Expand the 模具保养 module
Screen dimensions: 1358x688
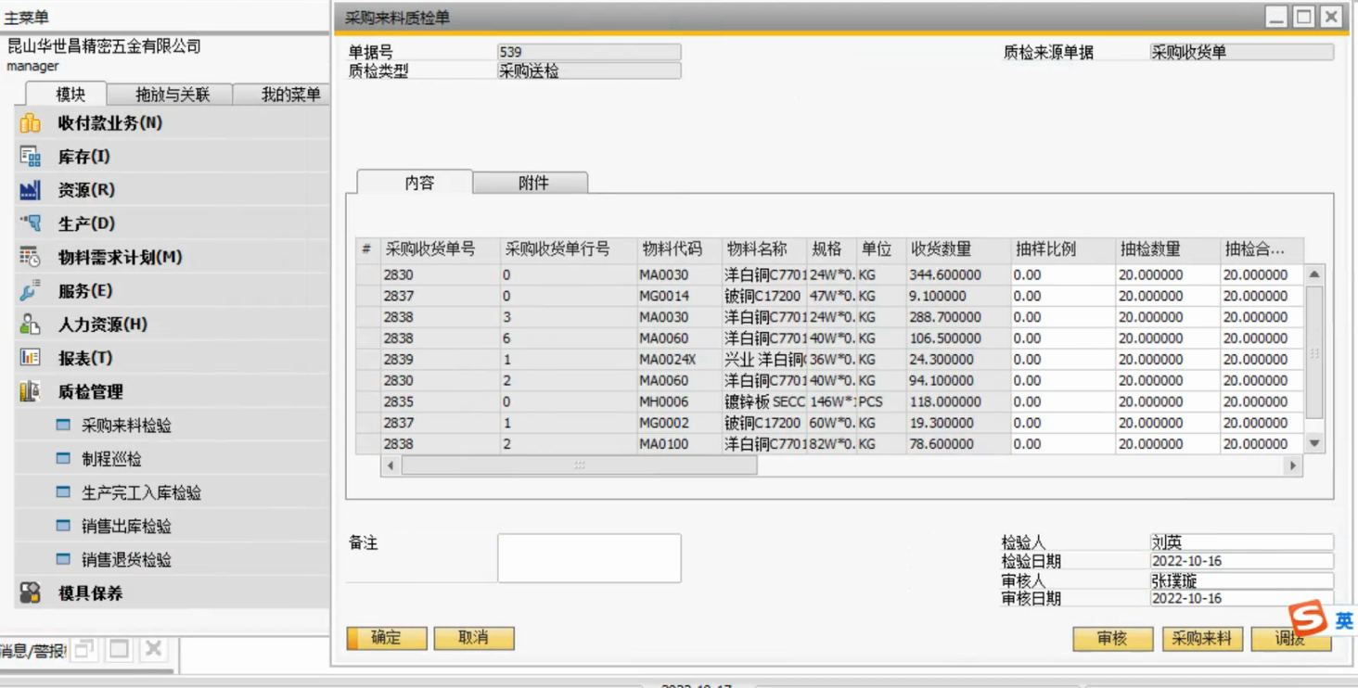pyautogui.click(x=90, y=593)
